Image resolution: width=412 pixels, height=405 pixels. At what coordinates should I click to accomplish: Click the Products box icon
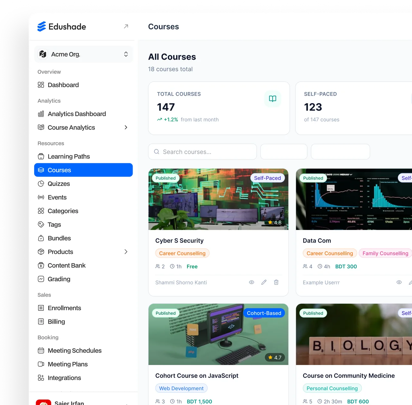[x=41, y=252]
